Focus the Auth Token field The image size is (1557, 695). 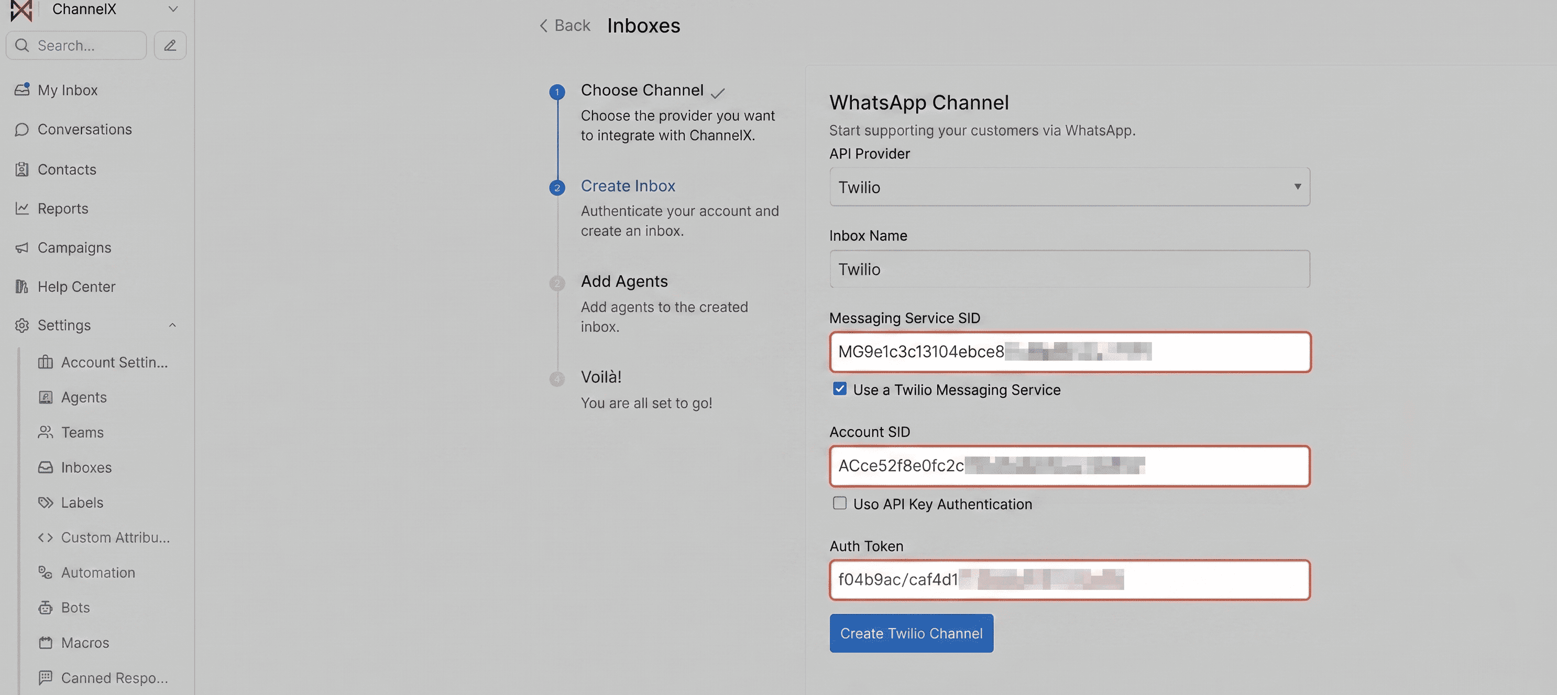1069,580
